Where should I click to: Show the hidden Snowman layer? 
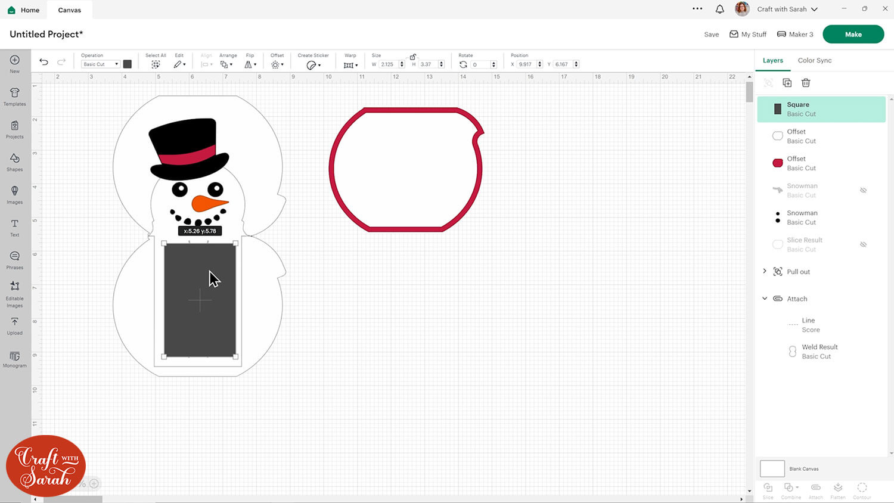[x=863, y=191]
